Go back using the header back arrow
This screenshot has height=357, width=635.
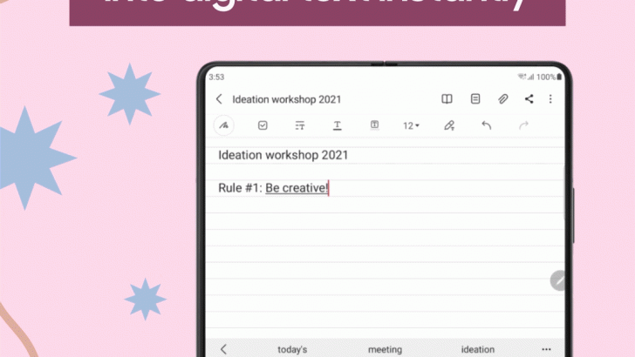(219, 99)
